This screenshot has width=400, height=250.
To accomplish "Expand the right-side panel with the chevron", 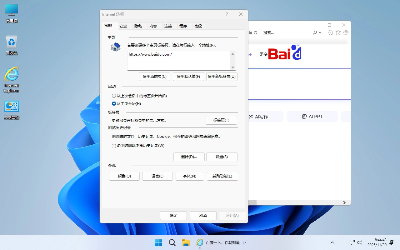I will pyautogui.click(x=345, y=202).
